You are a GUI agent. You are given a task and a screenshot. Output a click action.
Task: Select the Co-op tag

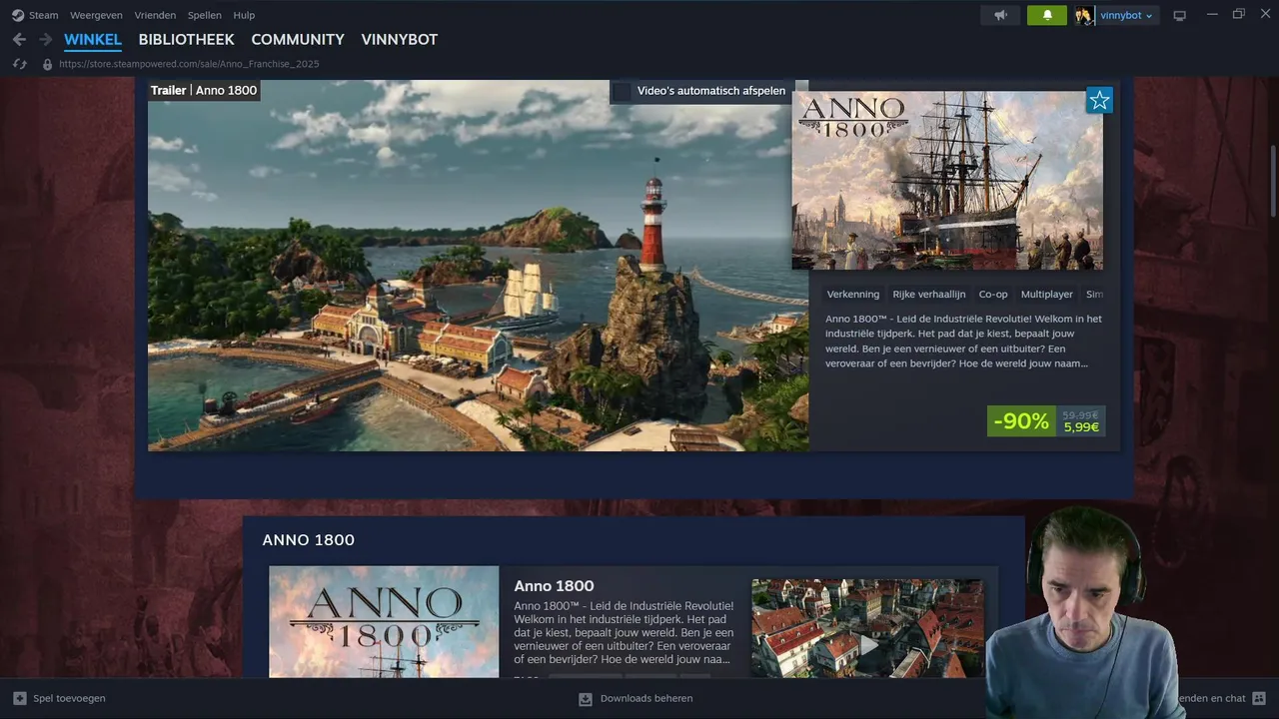(993, 295)
